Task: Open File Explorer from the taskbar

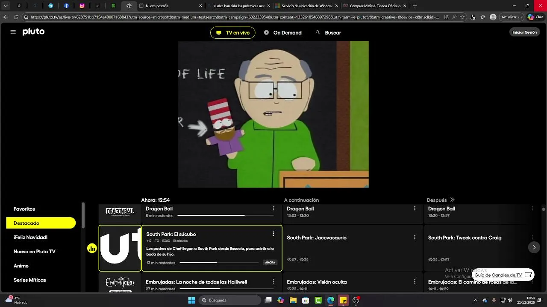Action: [293, 300]
